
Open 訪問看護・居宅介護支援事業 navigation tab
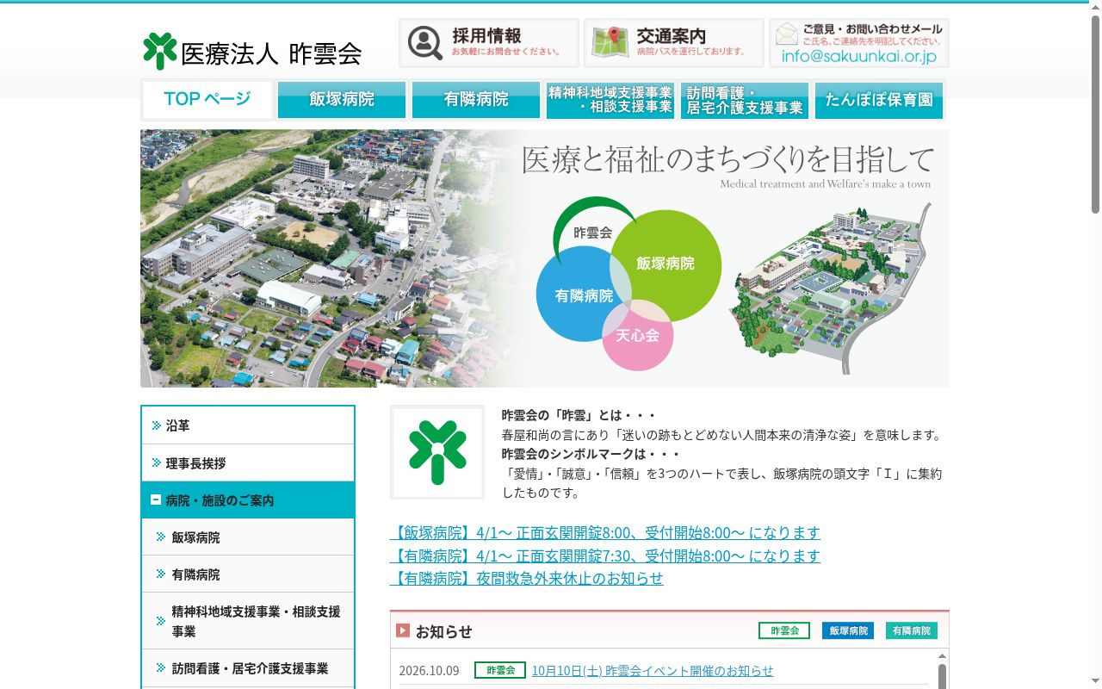[745, 100]
